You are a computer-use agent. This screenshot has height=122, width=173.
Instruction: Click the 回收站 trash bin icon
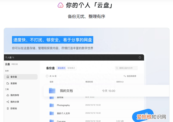(8, 108)
